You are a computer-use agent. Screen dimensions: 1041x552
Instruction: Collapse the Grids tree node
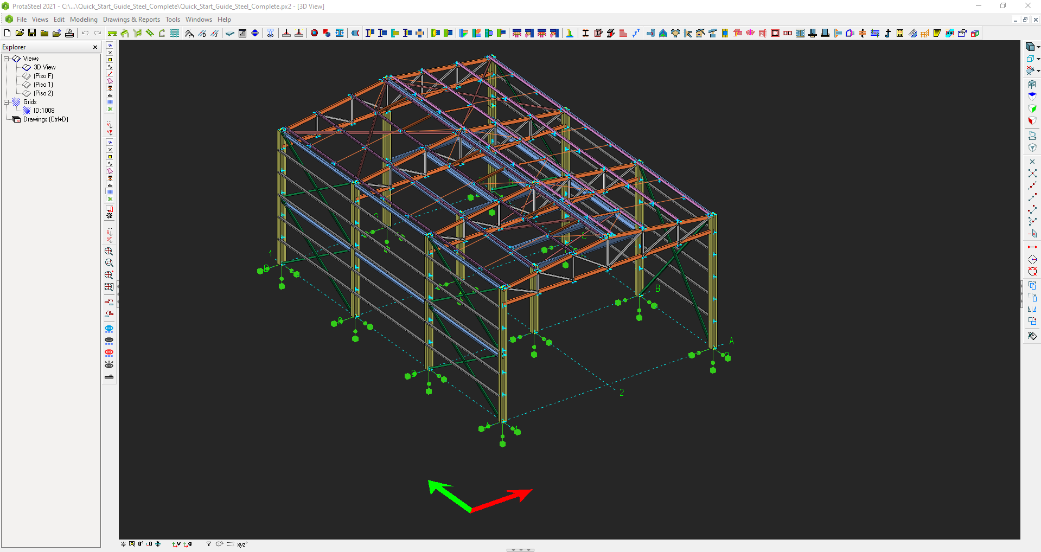click(x=7, y=101)
